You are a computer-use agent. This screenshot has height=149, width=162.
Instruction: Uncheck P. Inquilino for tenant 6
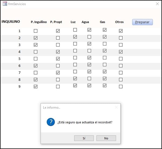coord(36,66)
